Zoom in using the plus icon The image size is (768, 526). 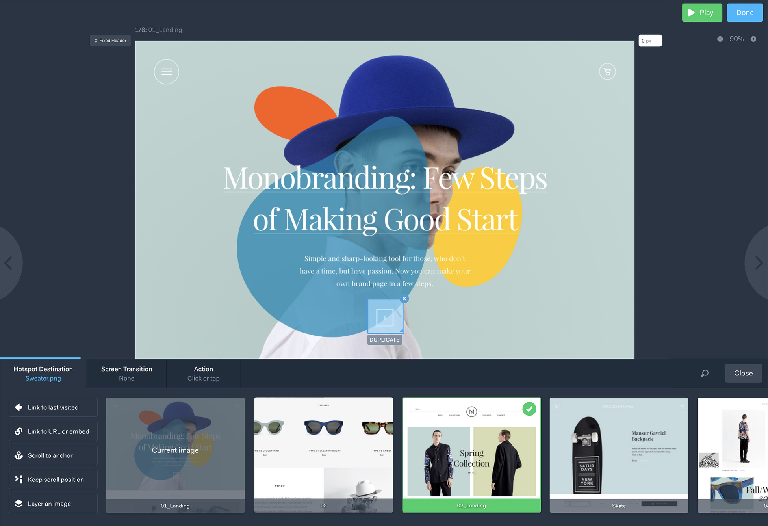pos(754,39)
